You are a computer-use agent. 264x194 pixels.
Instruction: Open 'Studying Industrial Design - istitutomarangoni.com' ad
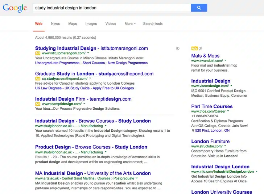(x=91, y=48)
